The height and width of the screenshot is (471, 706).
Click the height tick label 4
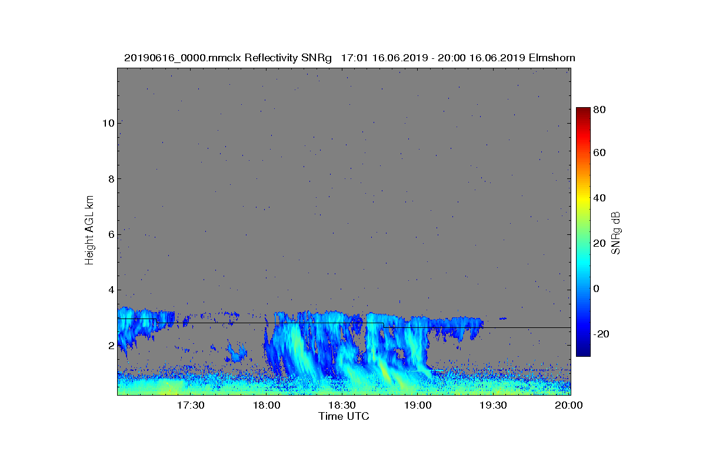coord(111,290)
